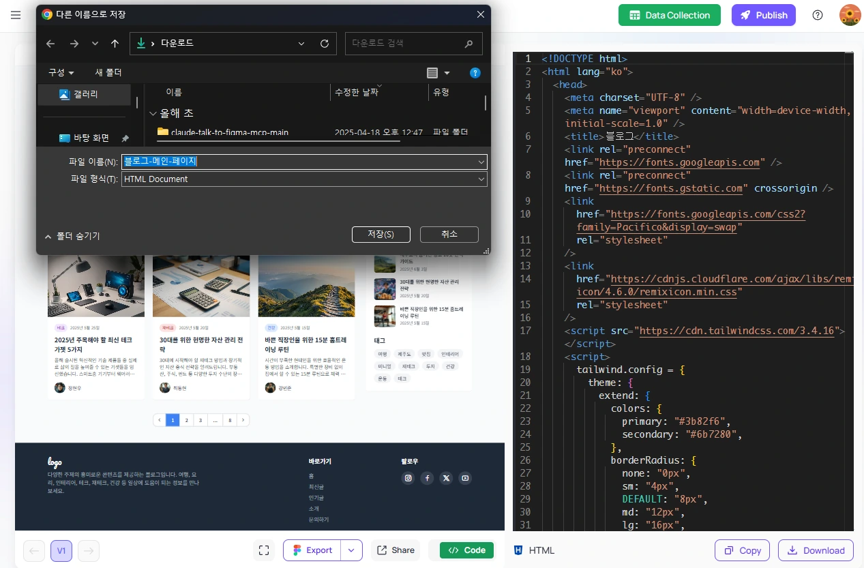864x568 pixels.
Task: Open view options dropdown arrow
Action: (447, 73)
